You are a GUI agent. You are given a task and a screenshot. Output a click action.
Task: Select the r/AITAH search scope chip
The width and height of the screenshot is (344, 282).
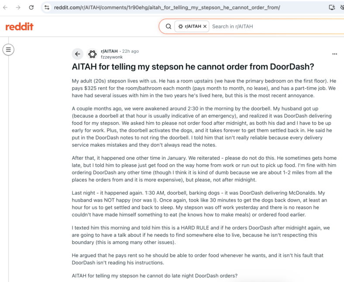click(192, 26)
